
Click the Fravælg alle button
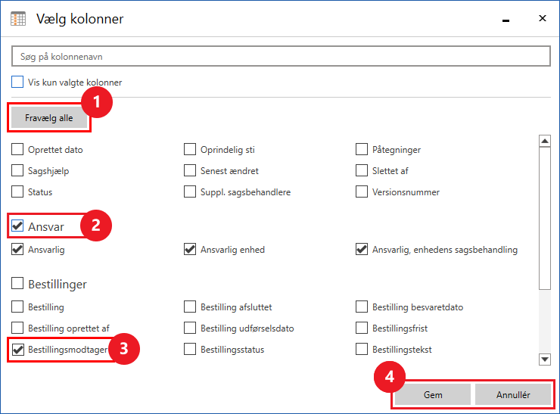point(49,117)
